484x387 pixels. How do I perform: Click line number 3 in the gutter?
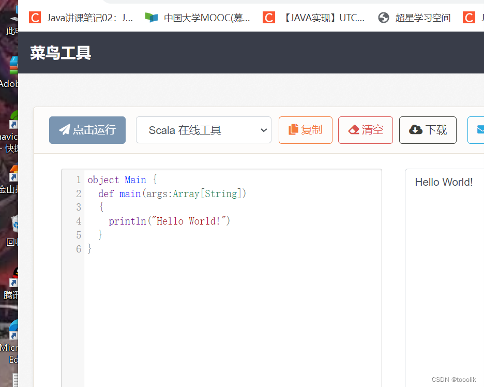[79, 207]
